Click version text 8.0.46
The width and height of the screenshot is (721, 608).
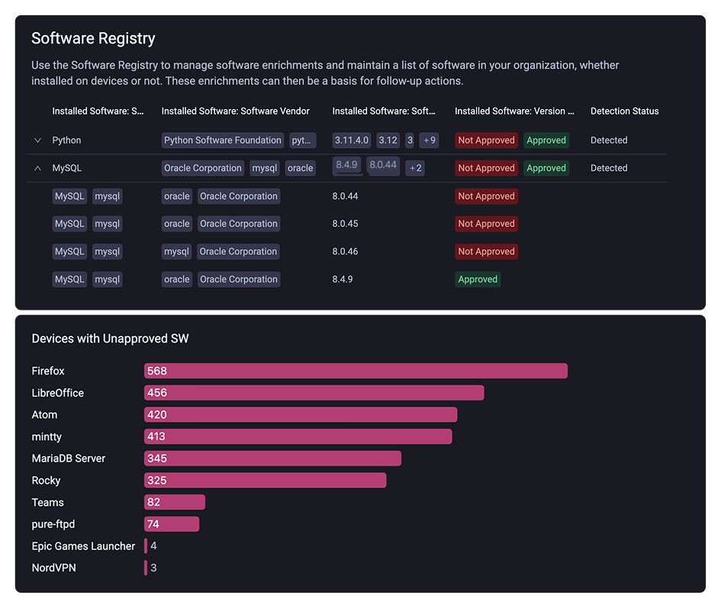346,252
